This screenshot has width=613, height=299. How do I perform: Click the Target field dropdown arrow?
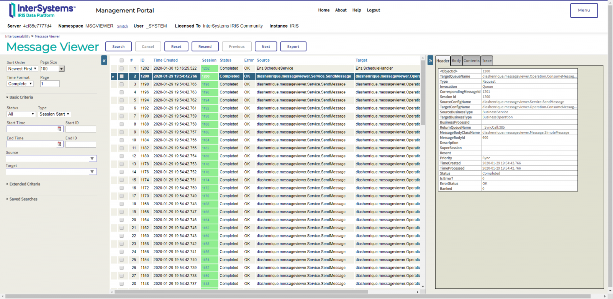point(92,172)
